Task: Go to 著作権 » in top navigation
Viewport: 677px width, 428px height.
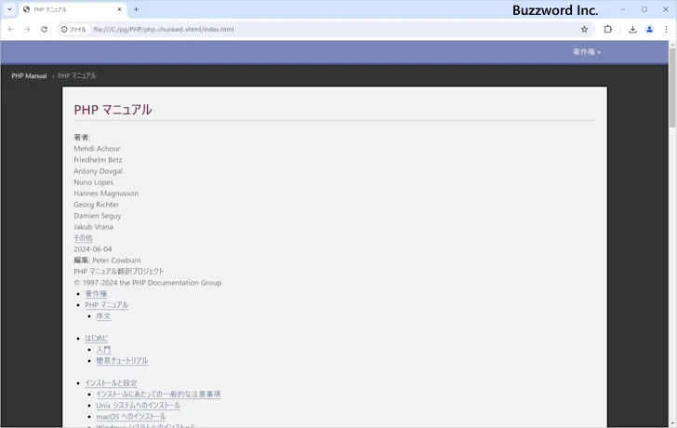Action: click(x=586, y=52)
